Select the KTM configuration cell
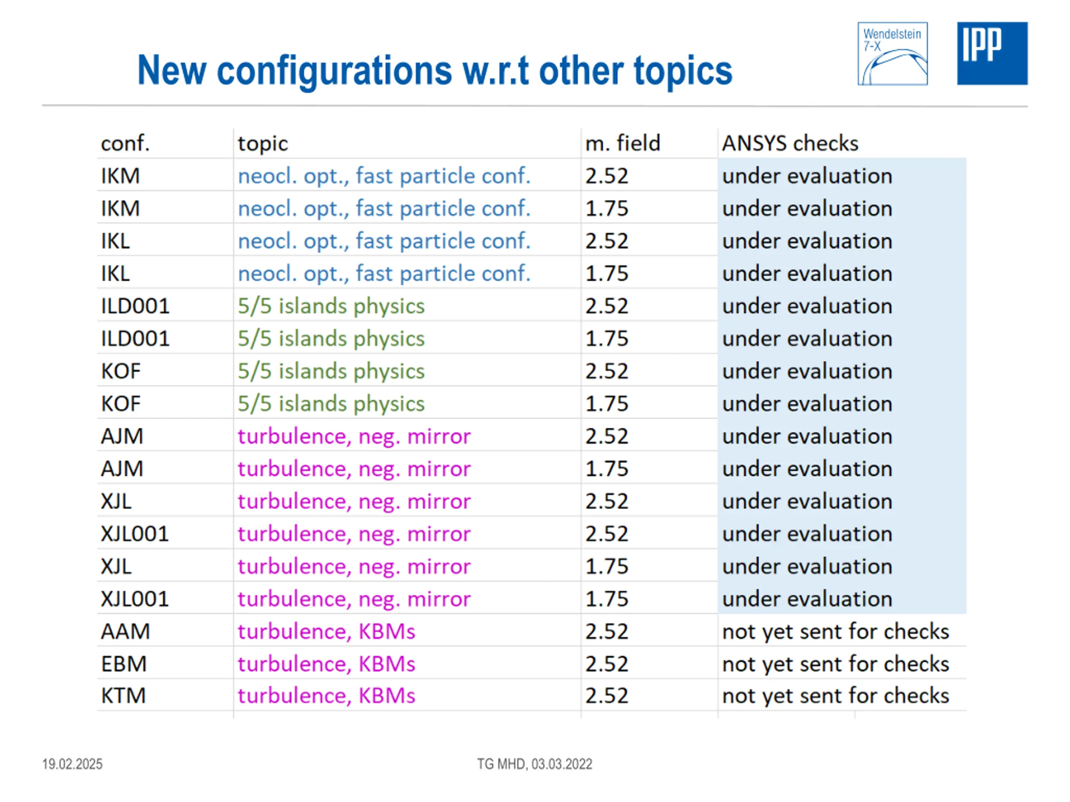Image resolution: width=1070 pixels, height=802 pixels. (123, 695)
